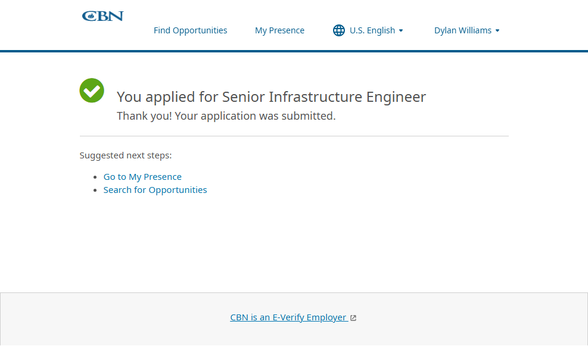588x346 pixels.
Task: Click the CBN logo
Action: click(102, 16)
